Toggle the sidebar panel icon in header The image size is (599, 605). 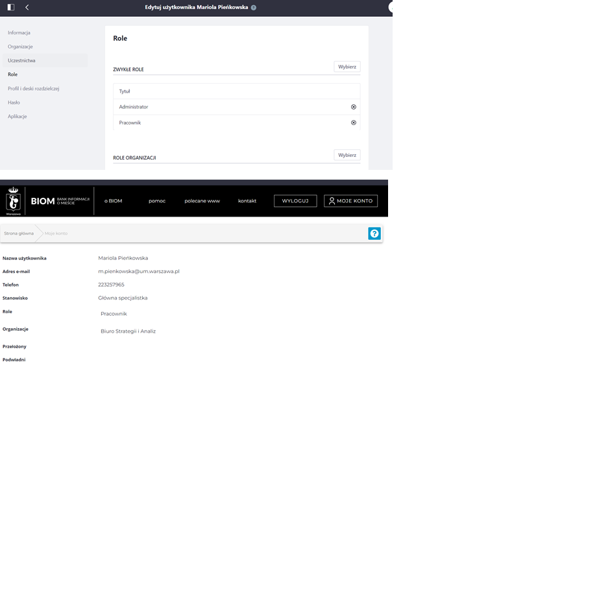pos(11,7)
